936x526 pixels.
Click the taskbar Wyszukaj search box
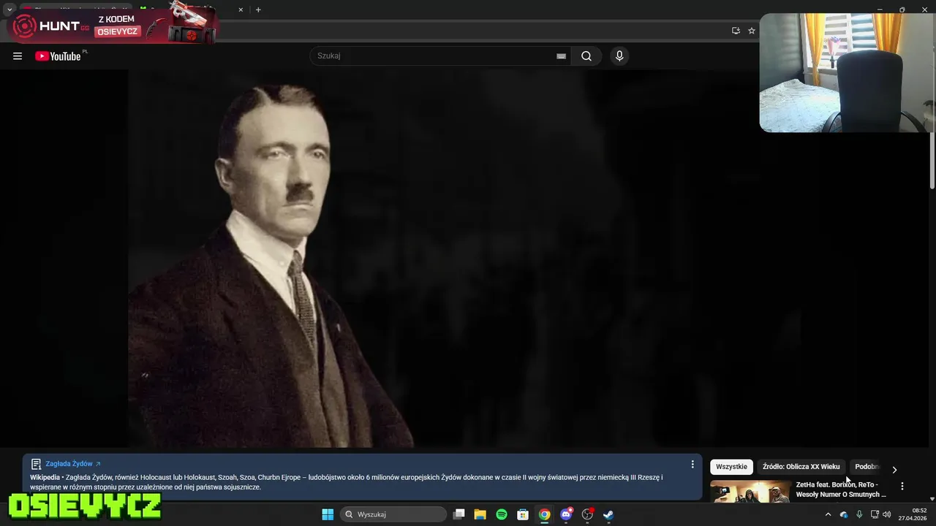394,514
